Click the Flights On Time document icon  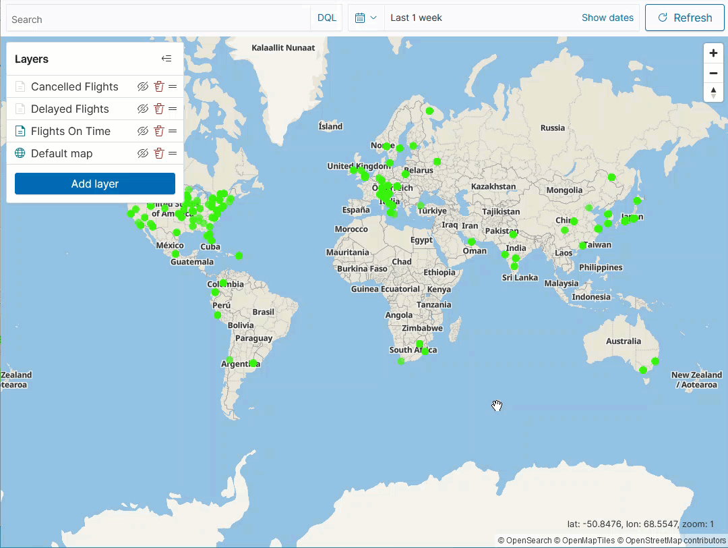coord(20,131)
